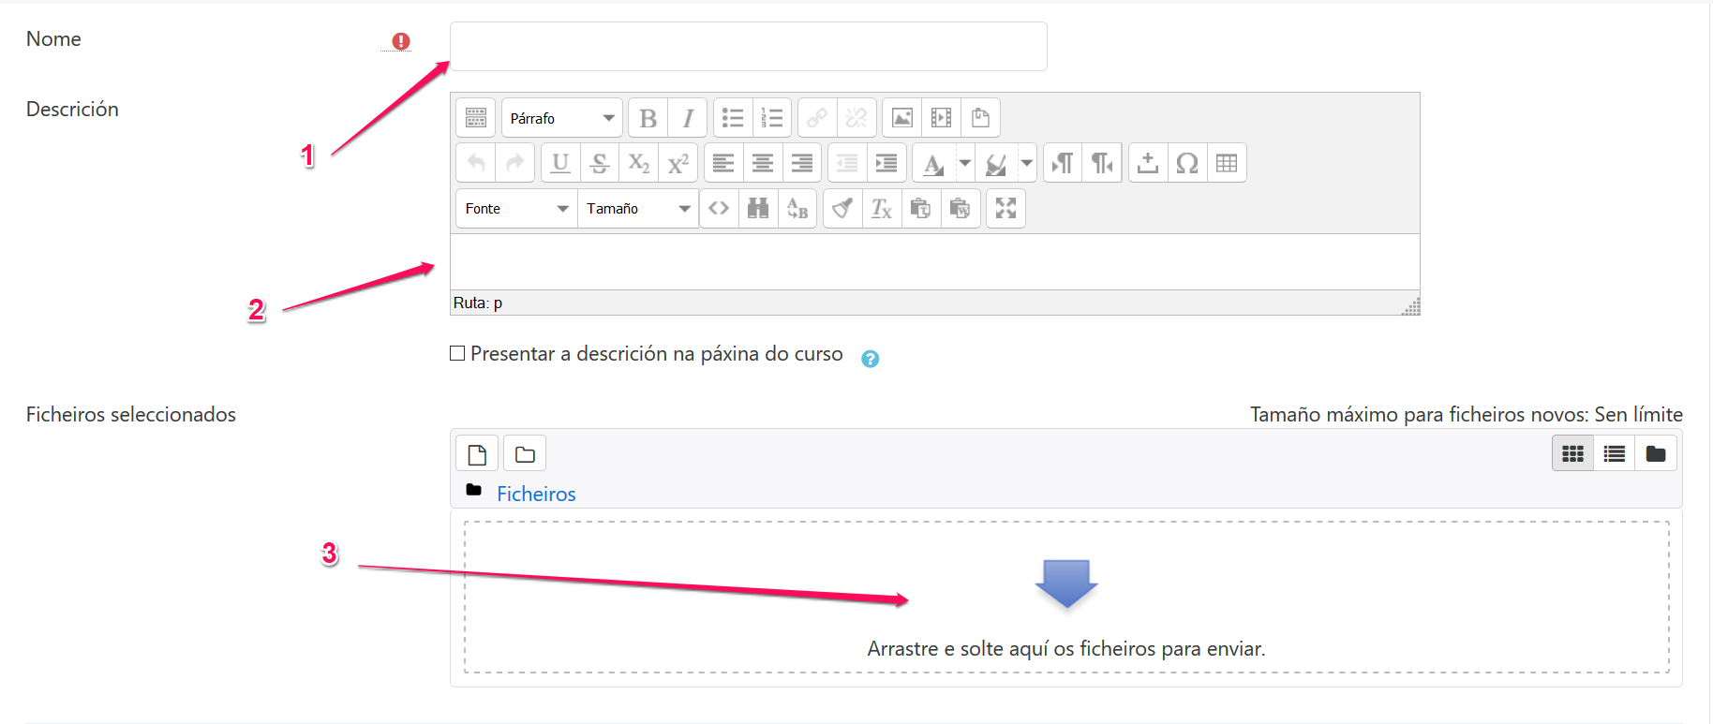The height and width of the screenshot is (724, 1713).
Task: Toggle fullscreen editor mode
Action: click(x=1005, y=208)
